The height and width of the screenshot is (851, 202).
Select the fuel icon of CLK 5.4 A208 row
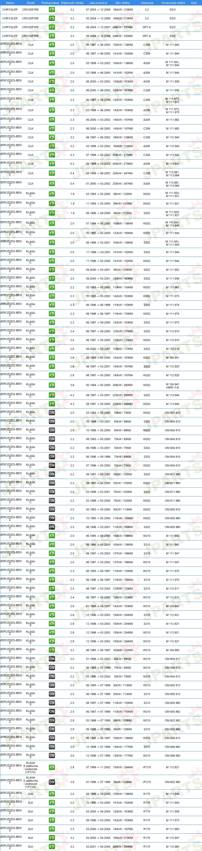(x=52, y=184)
